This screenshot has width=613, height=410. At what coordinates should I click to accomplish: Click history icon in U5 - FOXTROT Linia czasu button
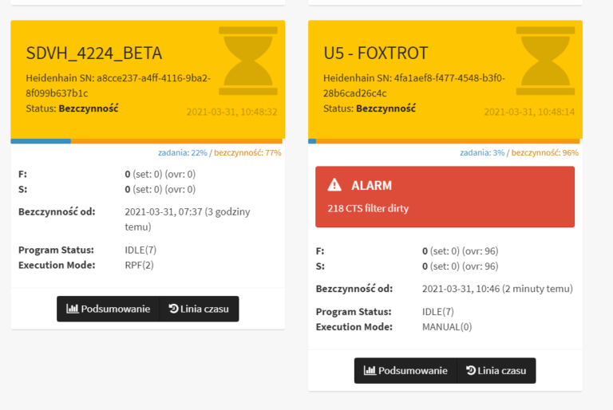471,370
